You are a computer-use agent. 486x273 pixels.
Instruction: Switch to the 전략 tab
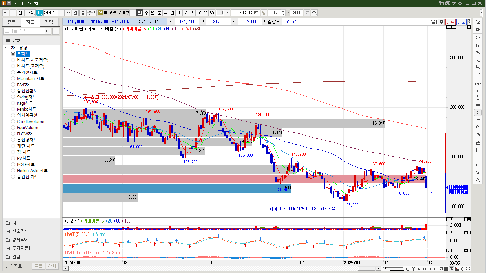(x=49, y=22)
